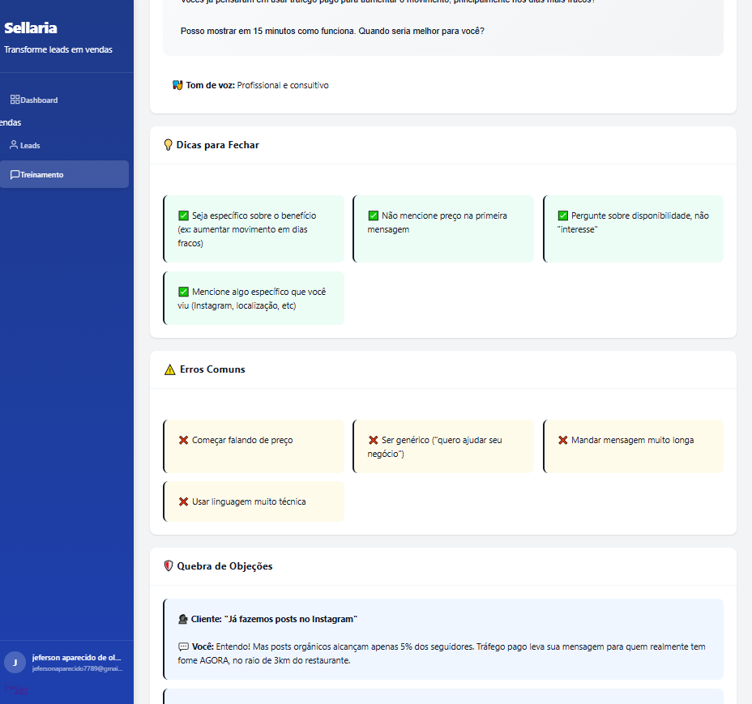Click the lightbulb icon beside Dicas para Fechar
Image resolution: width=752 pixels, height=704 pixels.
[x=169, y=145]
